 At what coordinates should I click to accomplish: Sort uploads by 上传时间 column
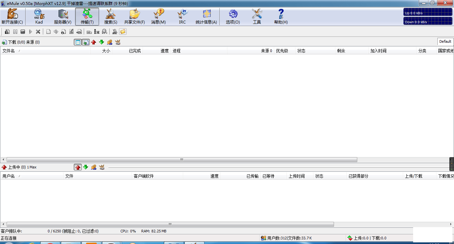pyautogui.click(x=300, y=176)
